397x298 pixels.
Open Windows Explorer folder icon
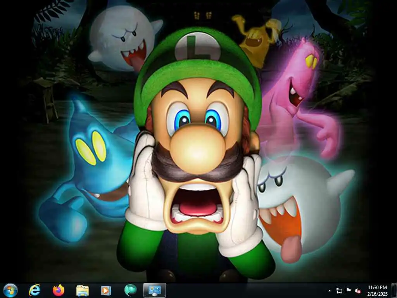(83, 291)
